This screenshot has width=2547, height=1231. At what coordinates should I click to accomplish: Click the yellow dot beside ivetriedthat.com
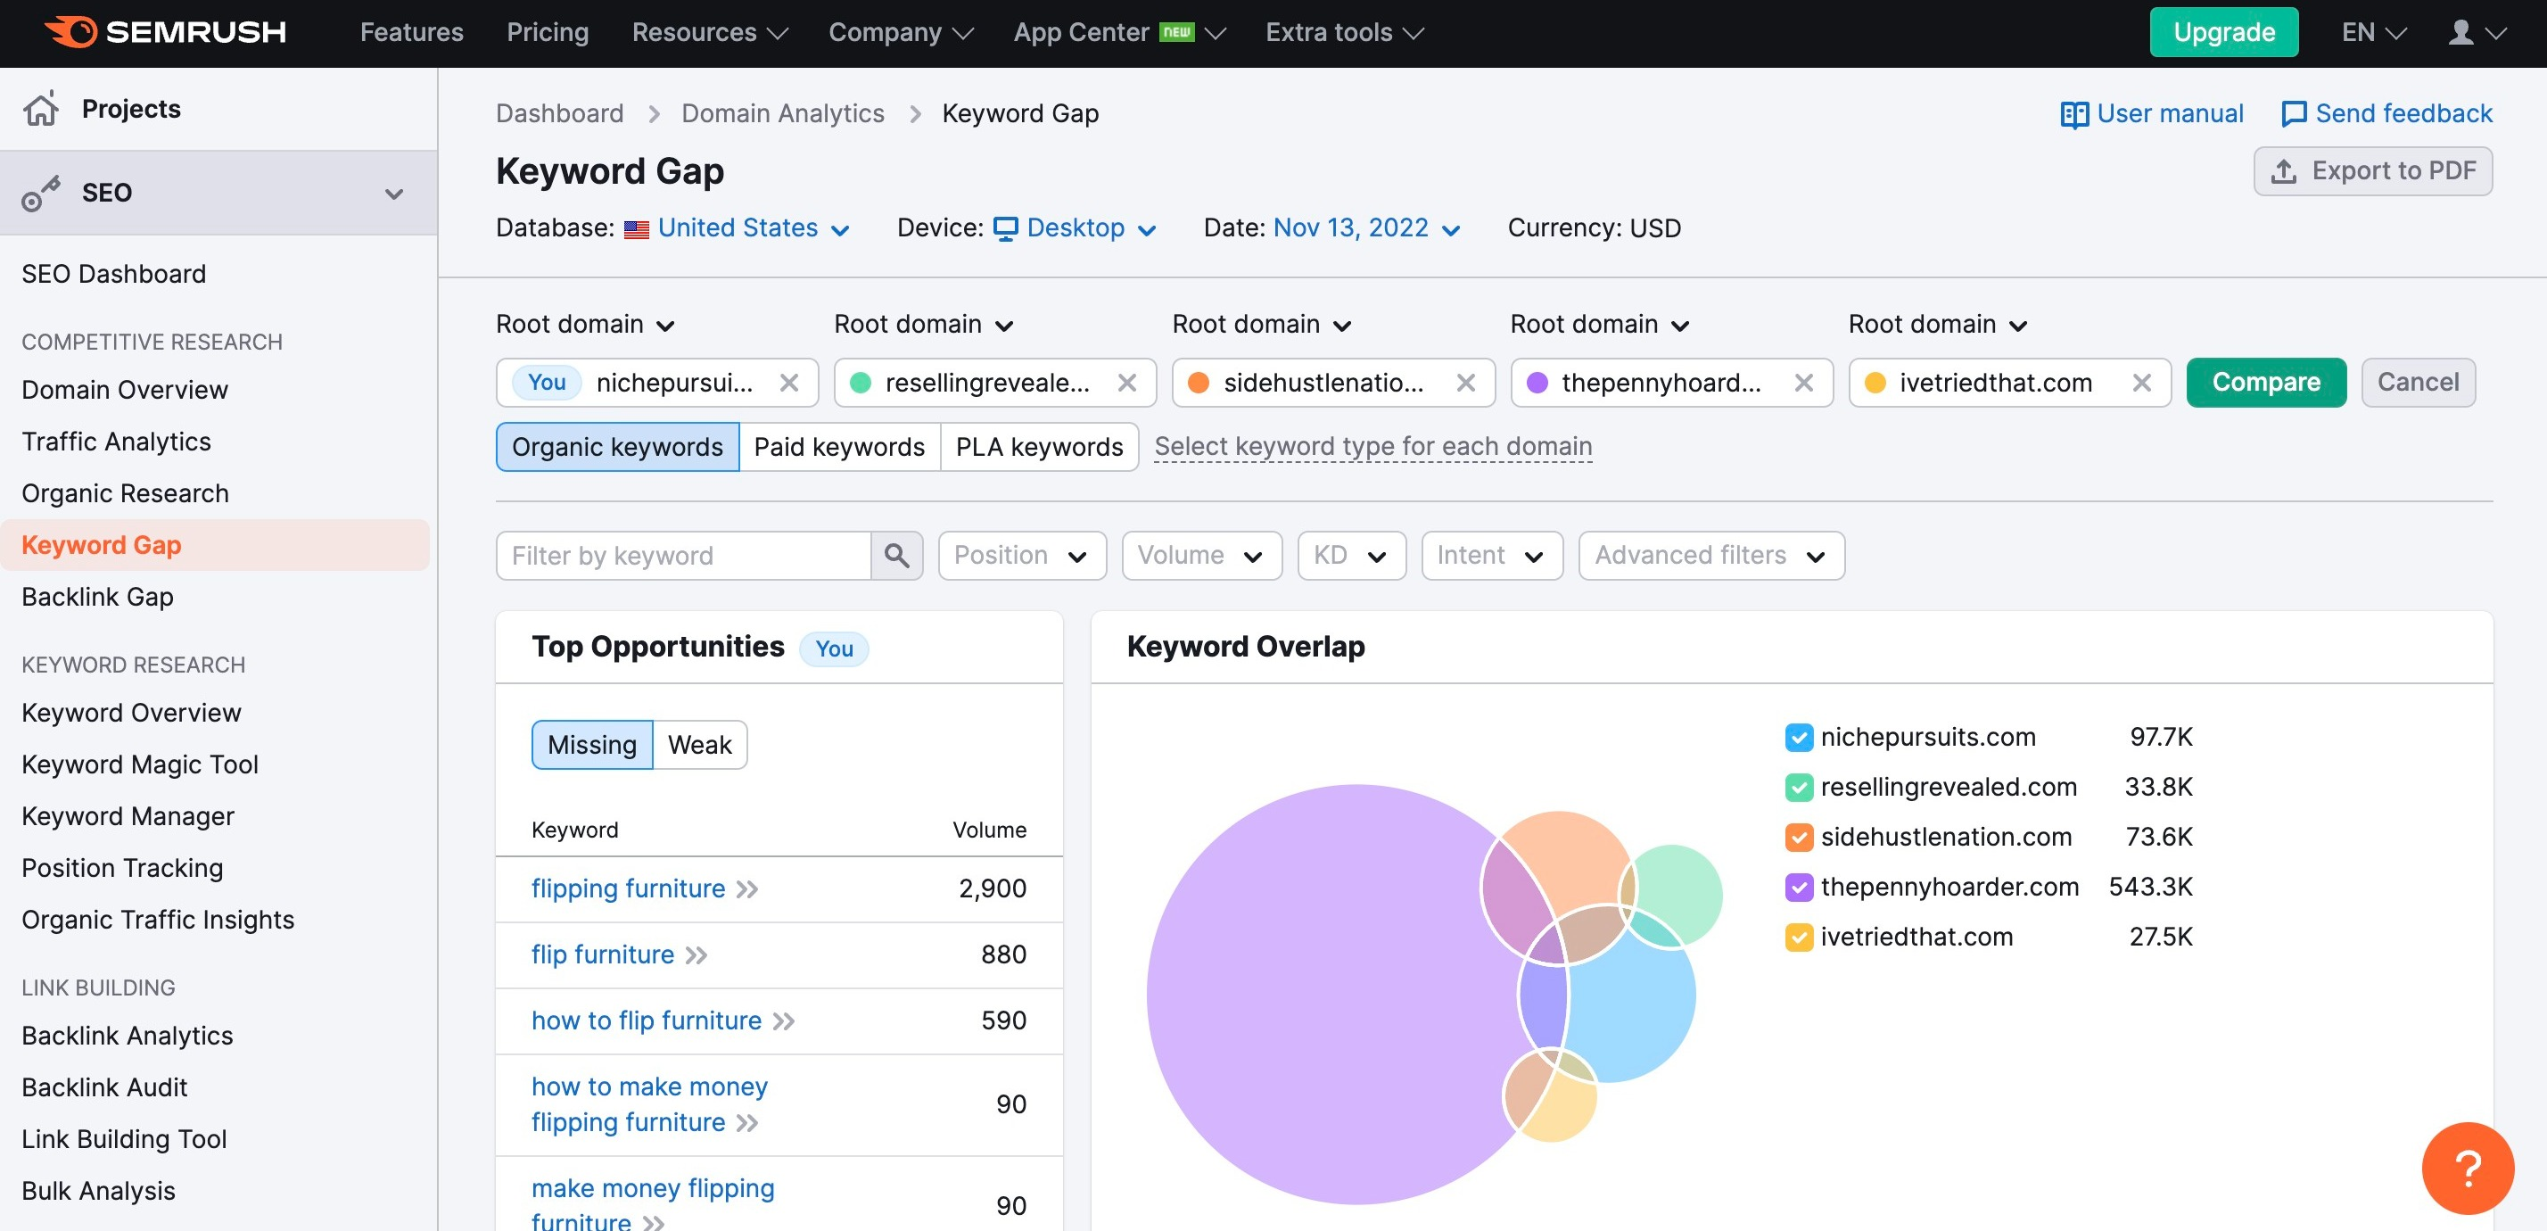[1875, 383]
